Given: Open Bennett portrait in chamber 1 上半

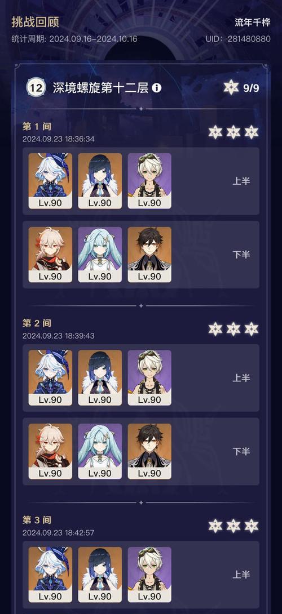Looking at the screenshot, I should 149,181.
